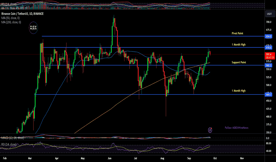Click the May label on time axis

coord(83,158)
